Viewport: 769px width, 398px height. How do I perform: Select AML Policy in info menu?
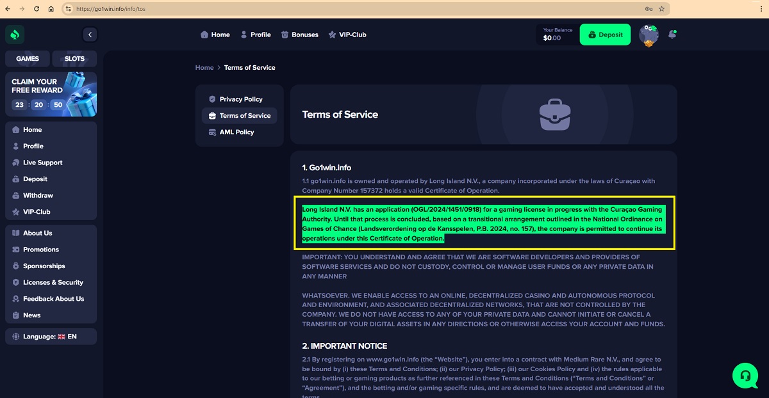[236, 132]
